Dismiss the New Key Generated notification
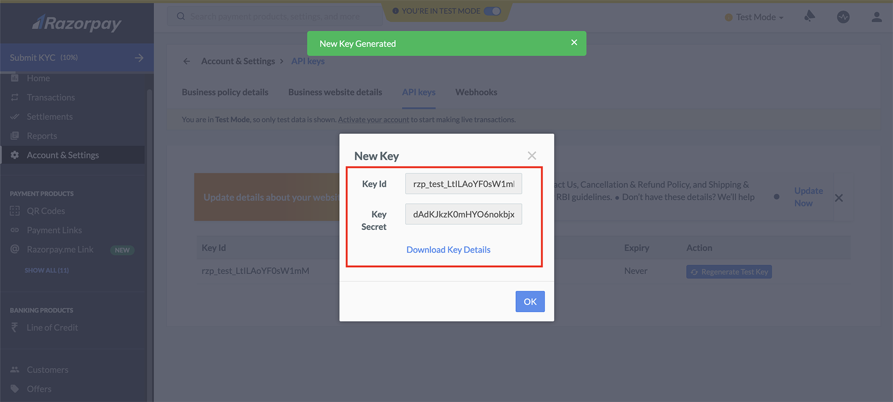Image resolution: width=893 pixels, height=402 pixels. click(x=574, y=43)
